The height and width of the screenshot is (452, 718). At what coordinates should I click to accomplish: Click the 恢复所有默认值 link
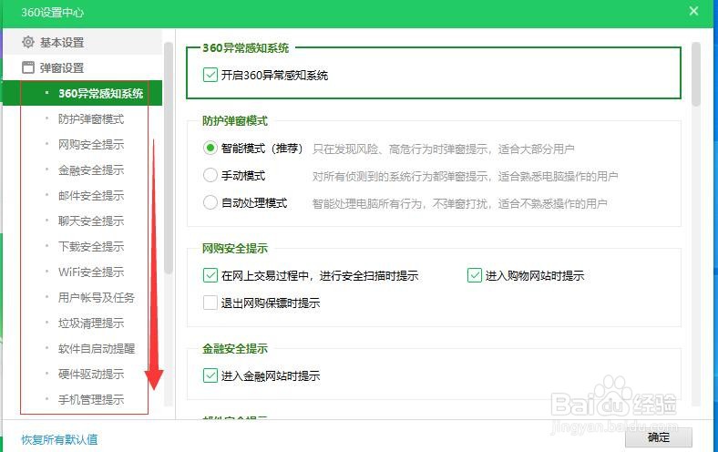[x=59, y=439]
